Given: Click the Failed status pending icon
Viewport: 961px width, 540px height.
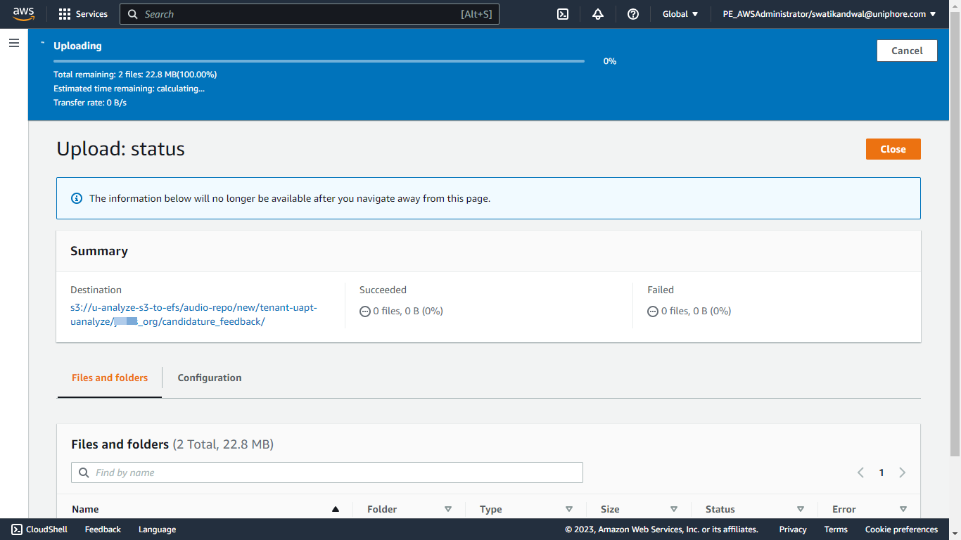Looking at the screenshot, I should pyautogui.click(x=653, y=311).
